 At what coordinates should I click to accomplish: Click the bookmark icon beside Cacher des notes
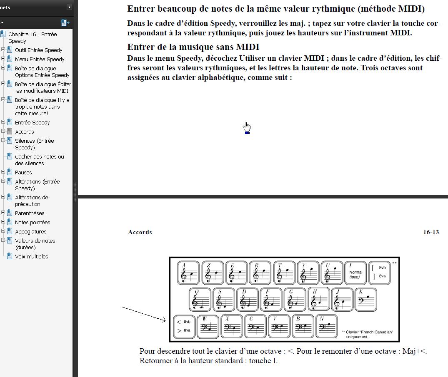coord(9,156)
